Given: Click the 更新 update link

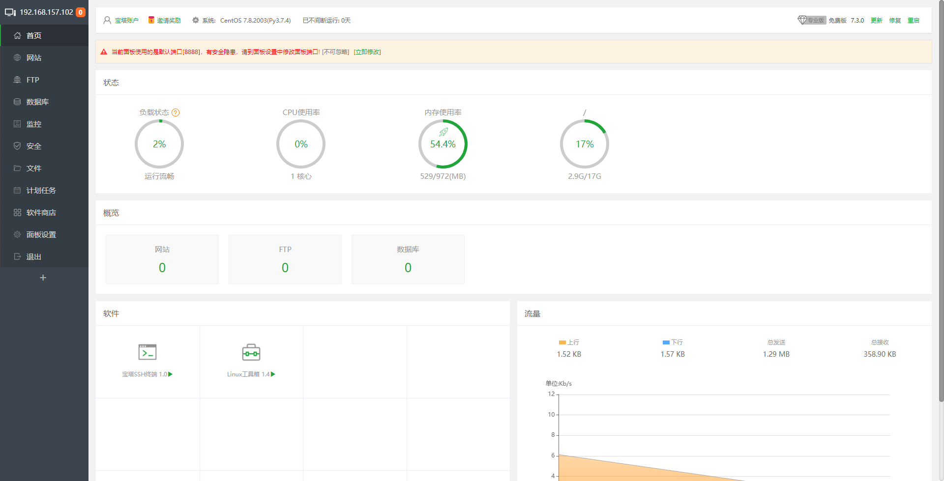Looking at the screenshot, I should click(x=877, y=21).
